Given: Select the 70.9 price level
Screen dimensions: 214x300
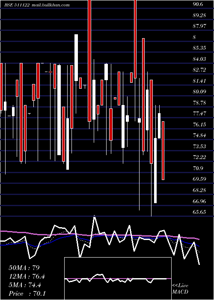Looking at the screenshot, I should coord(198,168).
